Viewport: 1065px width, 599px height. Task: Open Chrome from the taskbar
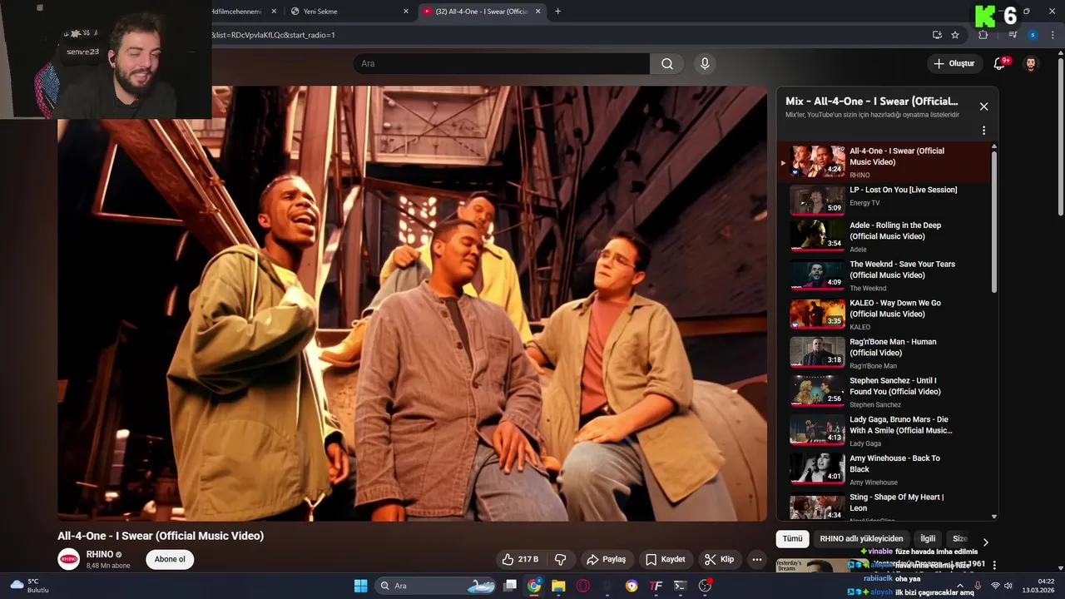pos(534,586)
